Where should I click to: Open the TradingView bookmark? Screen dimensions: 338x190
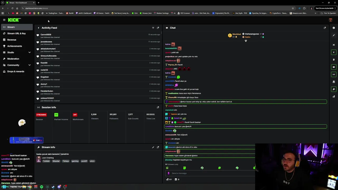[55, 13]
